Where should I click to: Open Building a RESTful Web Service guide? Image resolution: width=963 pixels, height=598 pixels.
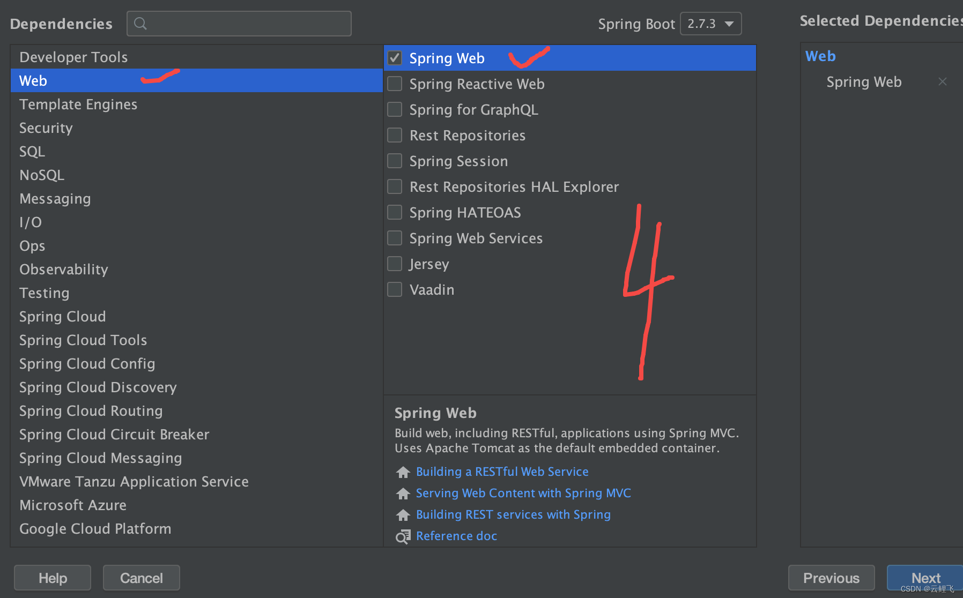[x=502, y=472]
